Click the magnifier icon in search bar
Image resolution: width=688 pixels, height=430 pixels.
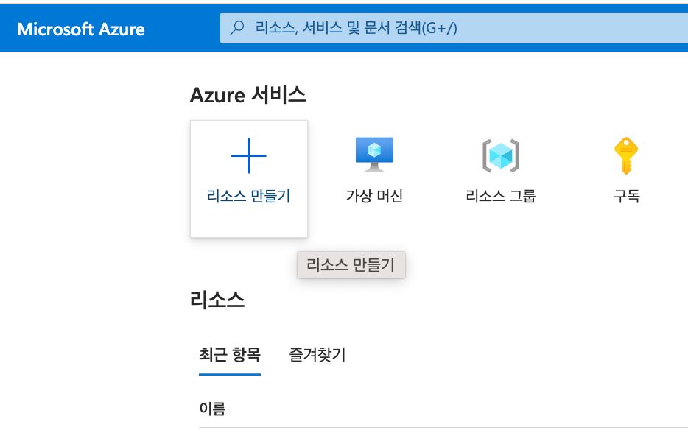pyautogui.click(x=237, y=28)
